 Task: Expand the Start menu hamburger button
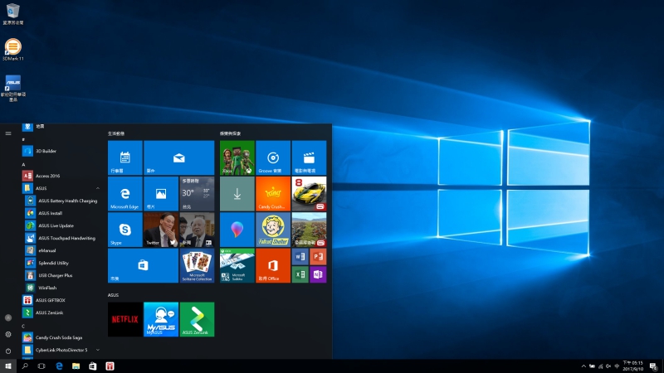(8, 133)
